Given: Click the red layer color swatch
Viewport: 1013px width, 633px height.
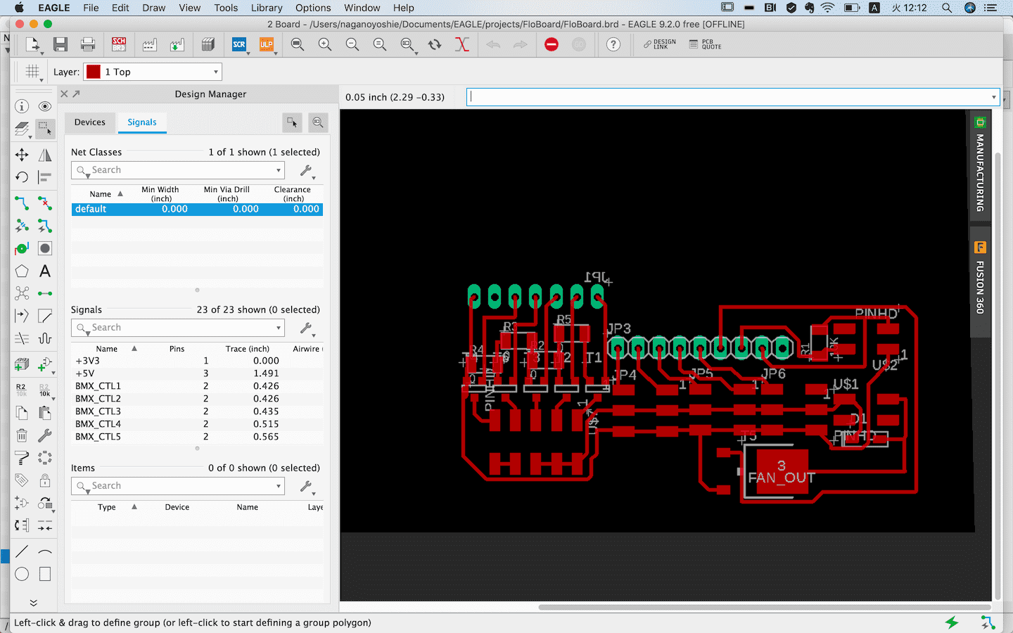Looking at the screenshot, I should click(x=94, y=72).
